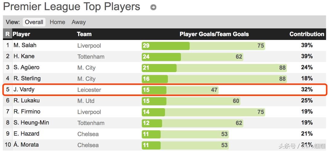This screenshot has height=151, width=329.
Task: Open S. Heung-Min player link
Action: coord(31,123)
